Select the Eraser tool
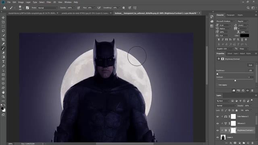 pyautogui.click(x=3, y=53)
